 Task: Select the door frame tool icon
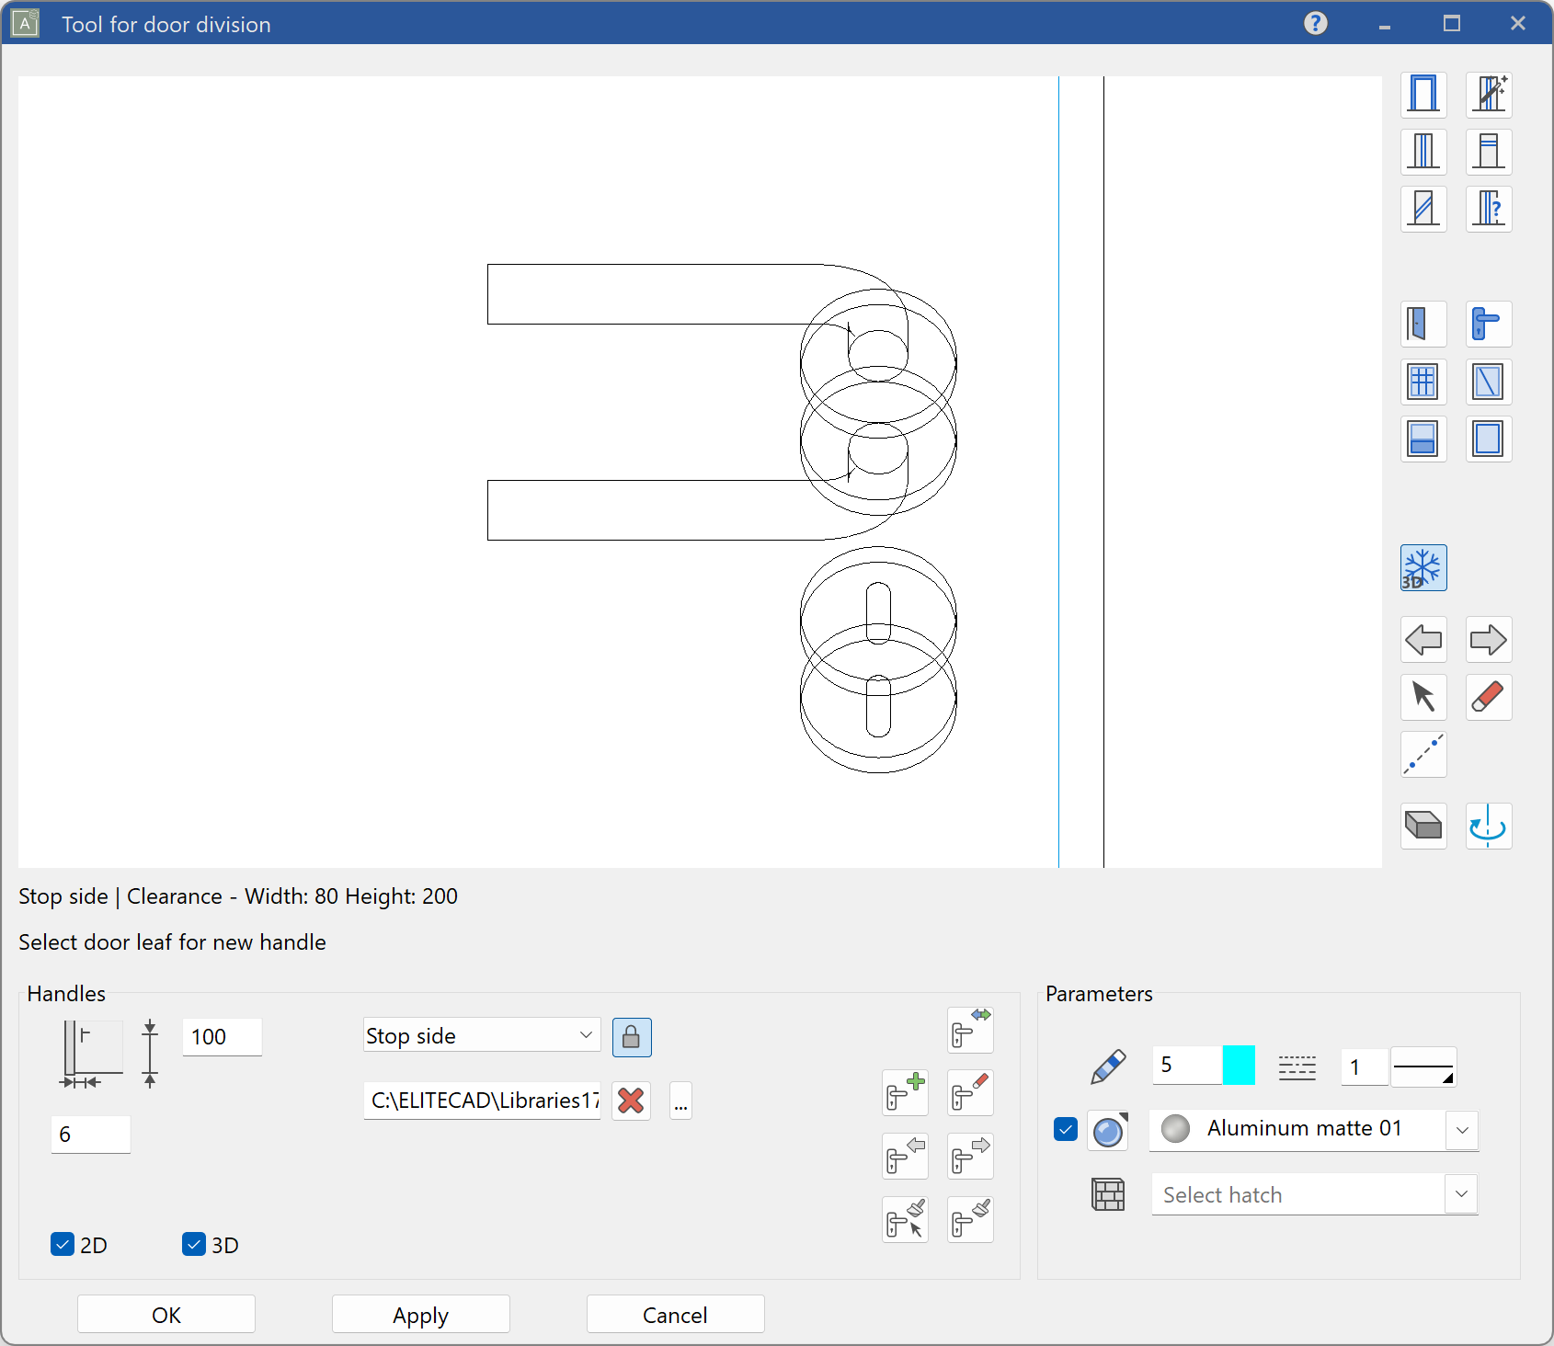coord(1423,95)
